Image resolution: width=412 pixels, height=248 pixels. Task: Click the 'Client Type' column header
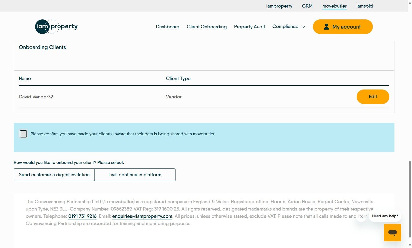pos(178,78)
